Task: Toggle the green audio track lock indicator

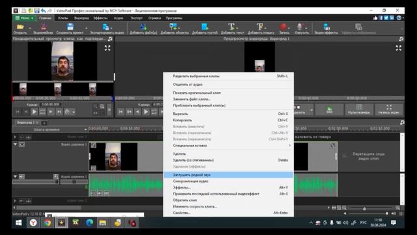Action: click(86, 187)
